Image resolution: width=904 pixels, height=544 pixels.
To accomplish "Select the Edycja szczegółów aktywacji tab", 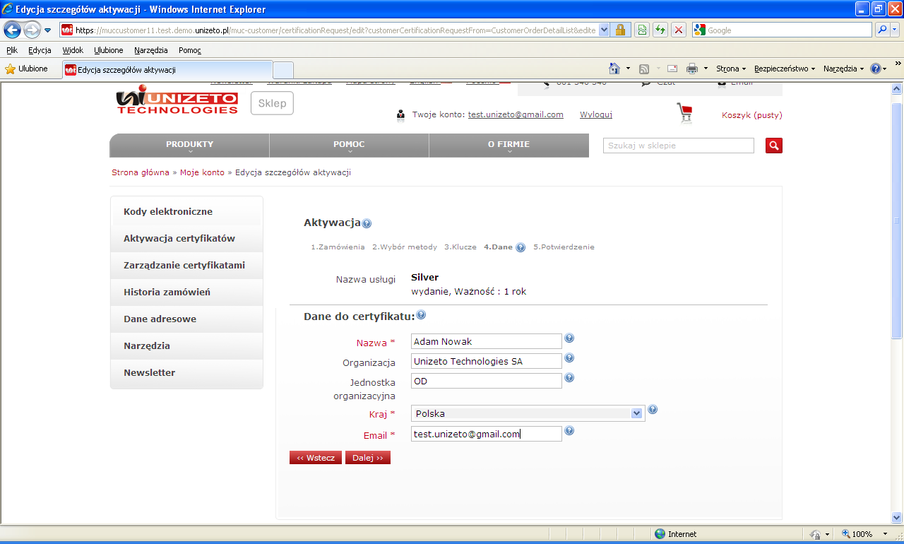I will pos(167,70).
